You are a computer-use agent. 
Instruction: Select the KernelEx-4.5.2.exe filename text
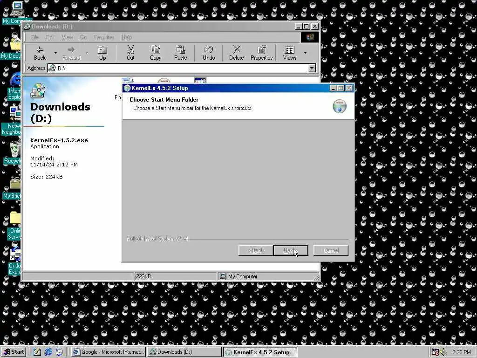(59, 140)
